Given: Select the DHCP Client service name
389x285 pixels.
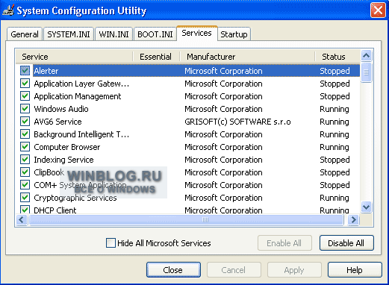Looking at the screenshot, I should click(x=55, y=210).
